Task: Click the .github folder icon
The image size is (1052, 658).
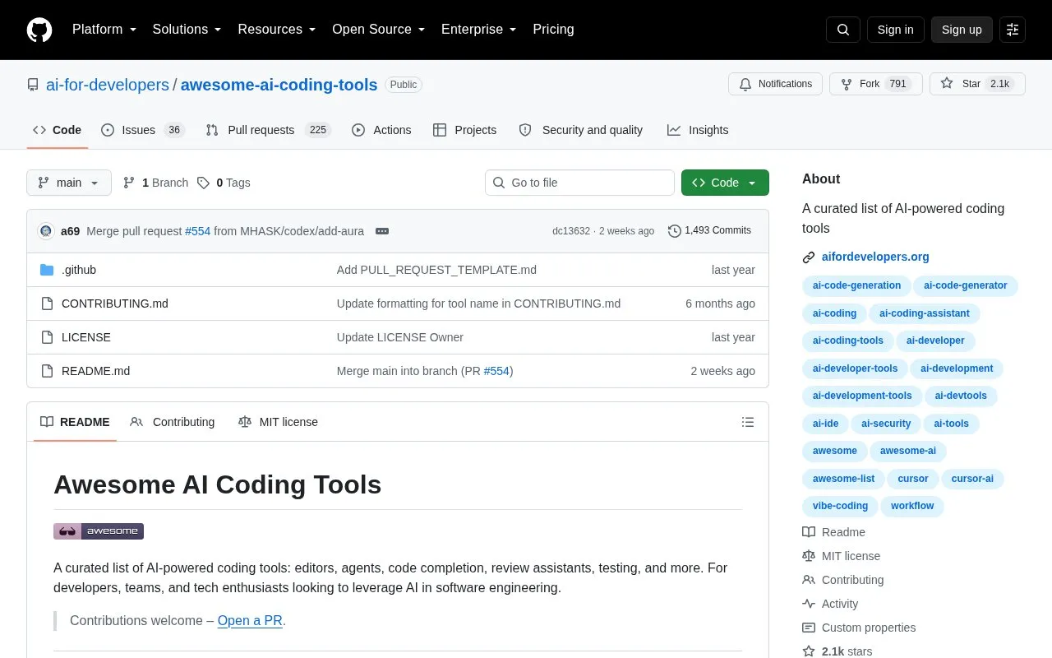Action: pos(47,270)
